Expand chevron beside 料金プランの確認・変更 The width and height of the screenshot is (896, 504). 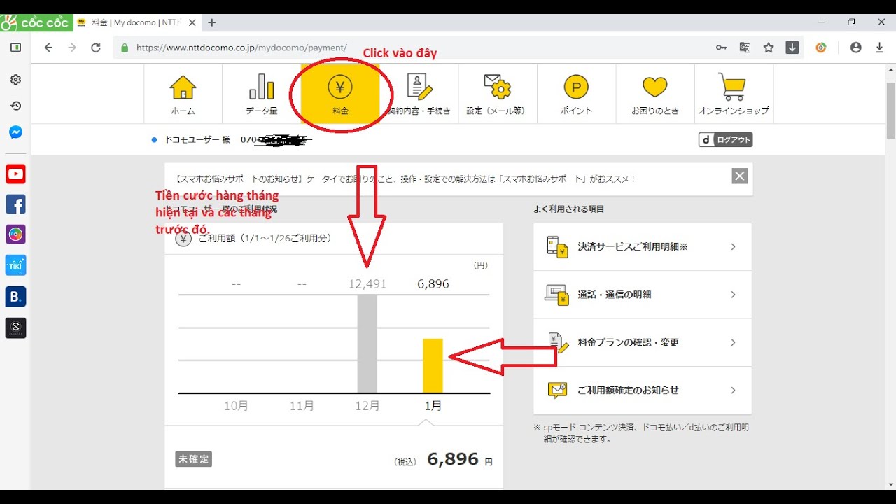[733, 342]
